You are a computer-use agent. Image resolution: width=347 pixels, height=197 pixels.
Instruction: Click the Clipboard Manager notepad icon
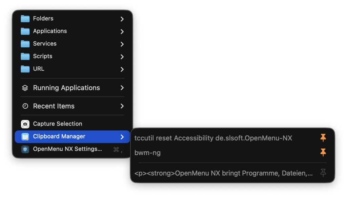tap(25, 137)
